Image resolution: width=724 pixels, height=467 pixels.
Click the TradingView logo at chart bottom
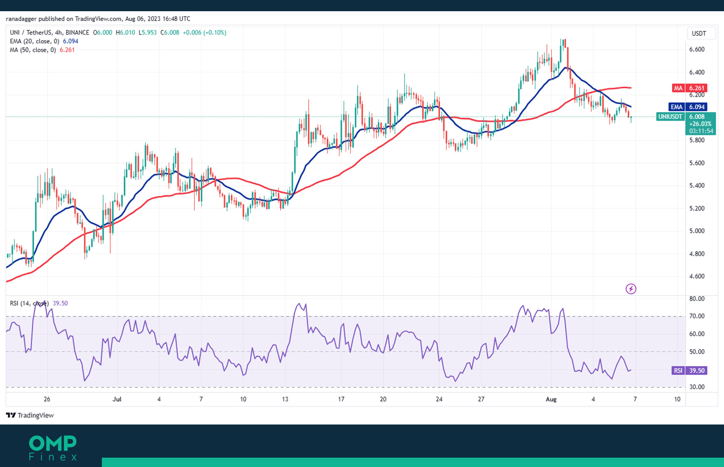[x=30, y=415]
